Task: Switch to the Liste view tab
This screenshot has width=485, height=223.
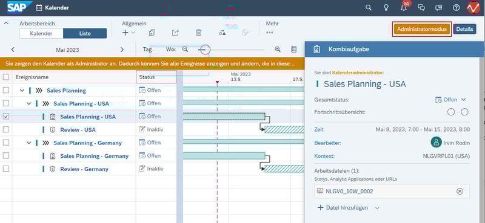Action: [85, 33]
